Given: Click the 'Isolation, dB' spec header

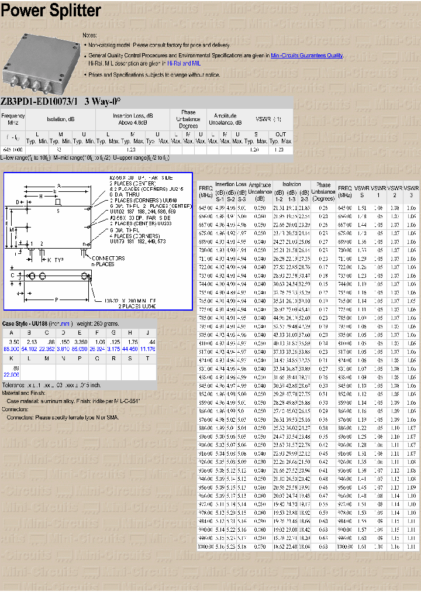Looking at the screenshot, I should pyautogui.click(x=61, y=119).
